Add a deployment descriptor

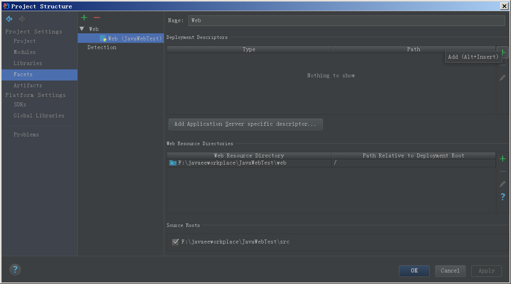click(x=503, y=52)
